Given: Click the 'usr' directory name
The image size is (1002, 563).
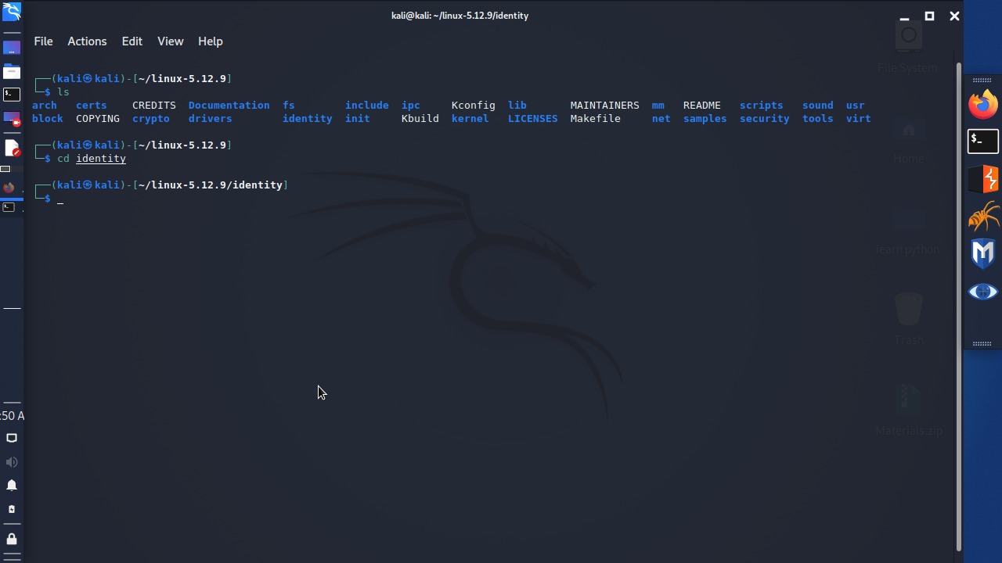Looking at the screenshot, I should pyautogui.click(x=856, y=106).
